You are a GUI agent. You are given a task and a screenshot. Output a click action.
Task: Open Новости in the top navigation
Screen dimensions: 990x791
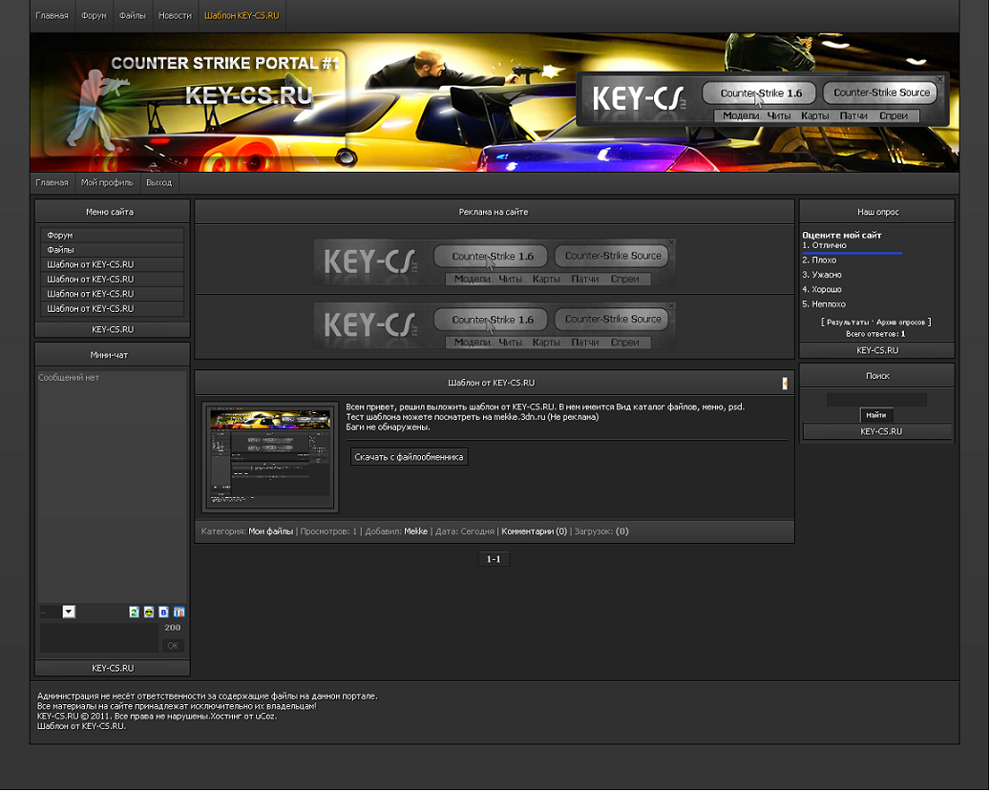click(x=175, y=16)
